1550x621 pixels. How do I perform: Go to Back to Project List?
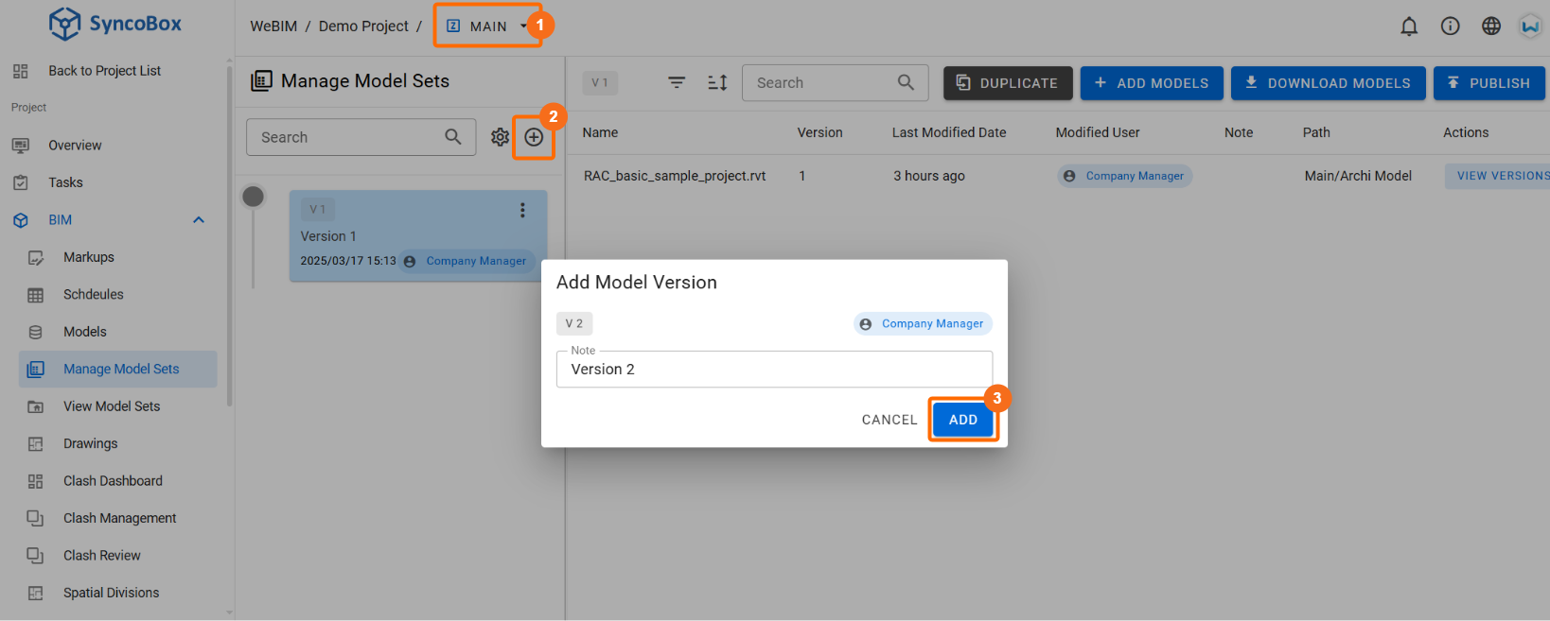(x=104, y=71)
